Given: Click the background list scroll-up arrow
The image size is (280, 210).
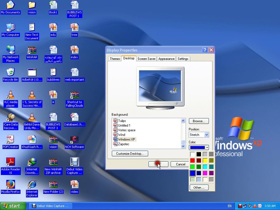Looking at the screenshot, I should pyautogui.click(x=183, y=121).
